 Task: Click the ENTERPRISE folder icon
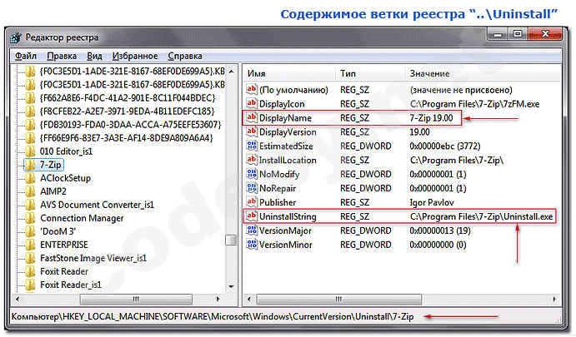click(x=30, y=245)
